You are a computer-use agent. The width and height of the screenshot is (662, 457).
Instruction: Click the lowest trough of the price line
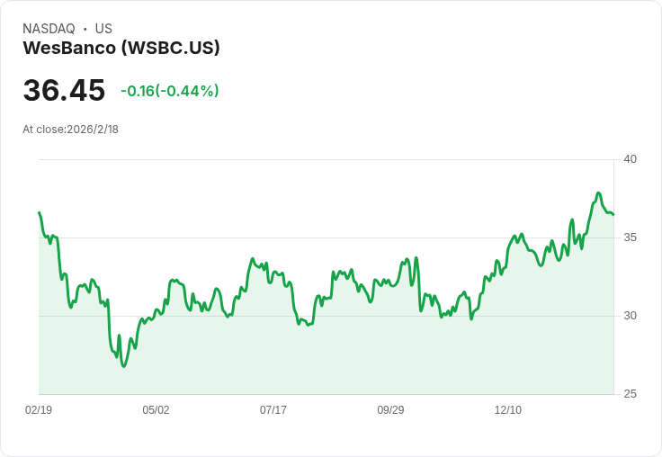(x=123, y=366)
